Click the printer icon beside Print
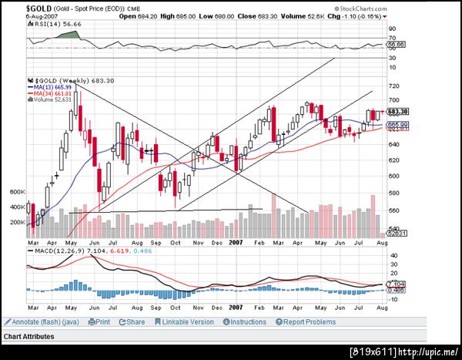The width and height of the screenshot is (462, 360). pyautogui.click(x=92, y=322)
